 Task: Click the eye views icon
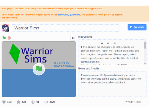pos(46,102)
